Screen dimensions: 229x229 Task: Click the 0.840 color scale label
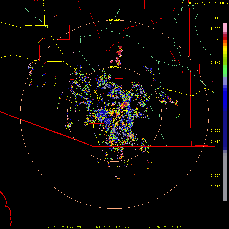click(x=216, y=63)
